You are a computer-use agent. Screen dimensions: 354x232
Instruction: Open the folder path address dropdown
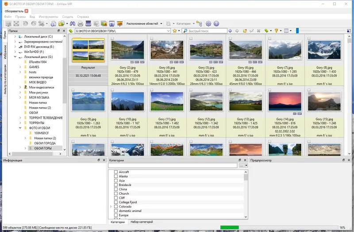pyautogui.click(x=169, y=31)
